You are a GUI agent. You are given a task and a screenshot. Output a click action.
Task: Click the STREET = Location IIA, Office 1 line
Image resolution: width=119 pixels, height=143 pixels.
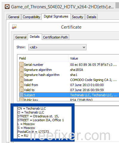click(41, 120)
